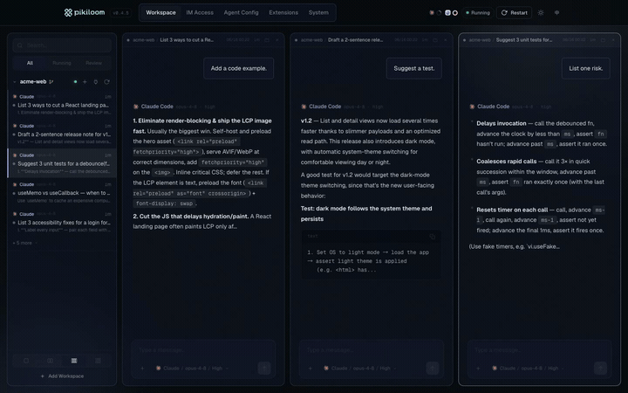Image resolution: width=628 pixels, height=393 pixels.
Task: Select two-column layout icon in sidebar footer
Action: click(50, 361)
